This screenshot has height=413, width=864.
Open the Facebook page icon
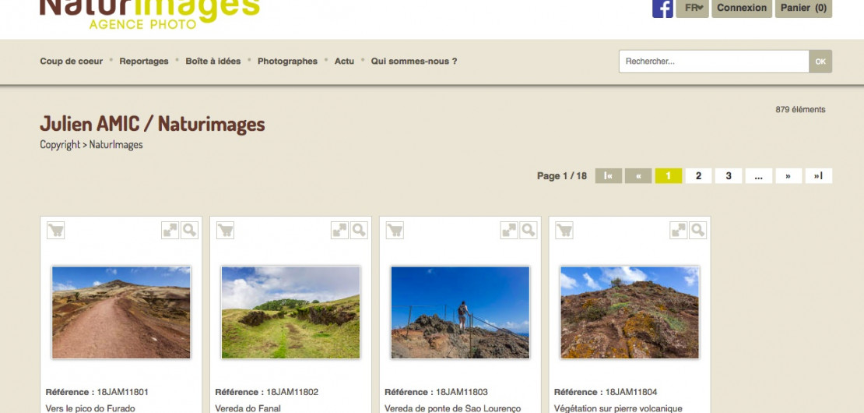coord(662,8)
